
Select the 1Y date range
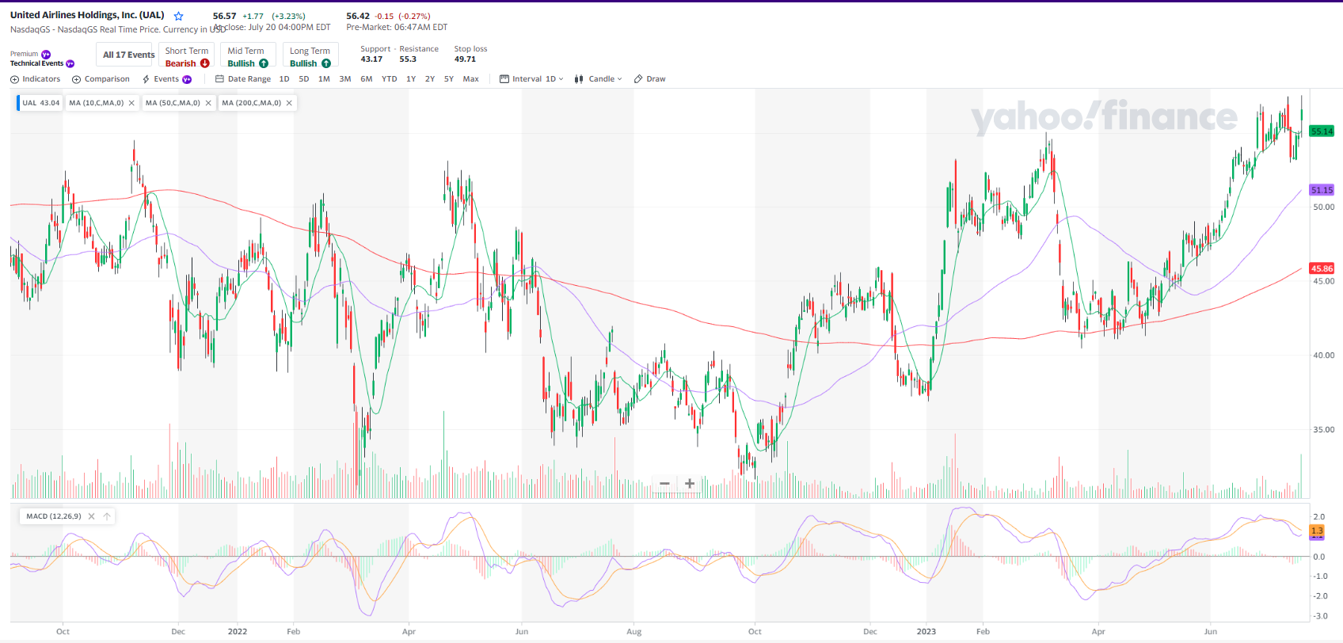point(411,79)
